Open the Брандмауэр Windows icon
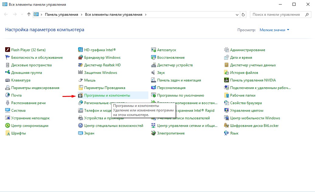 tap(81, 58)
